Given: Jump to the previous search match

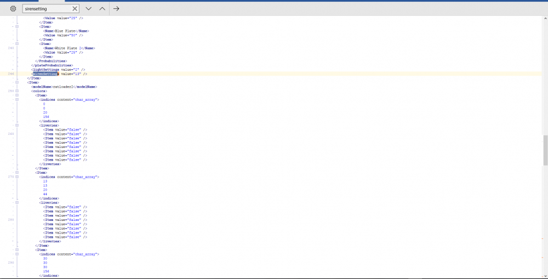Looking at the screenshot, I should point(102,9).
